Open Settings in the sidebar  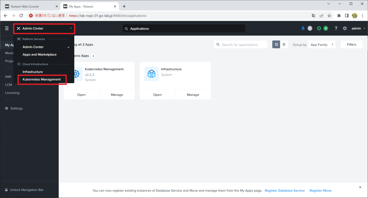[x=17, y=108]
